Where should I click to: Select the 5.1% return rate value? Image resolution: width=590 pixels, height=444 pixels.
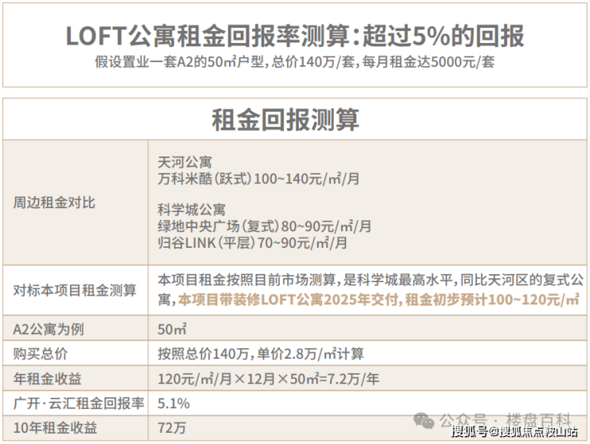[x=174, y=403]
